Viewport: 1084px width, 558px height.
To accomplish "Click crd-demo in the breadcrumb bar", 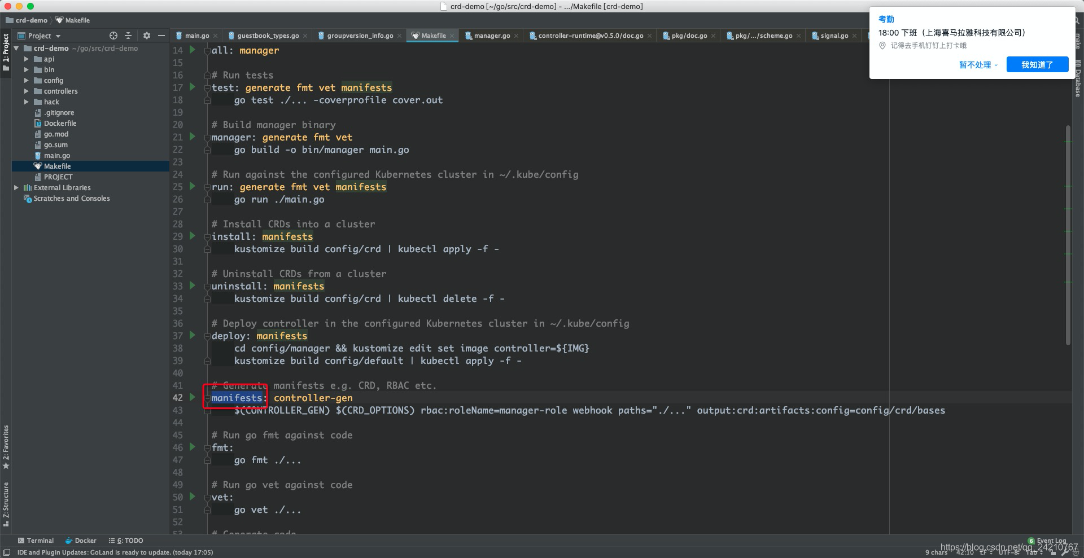I will coord(27,20).
